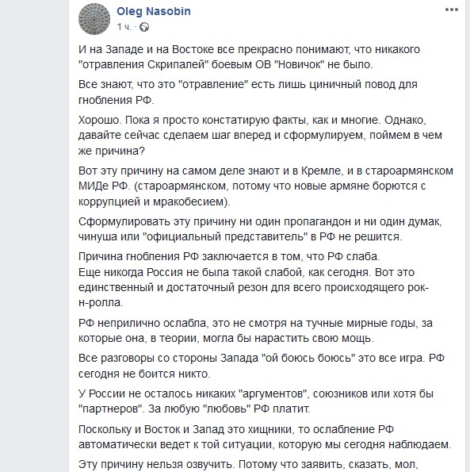Click the paragraph starting 'Поскольку и Восток'
The image size is (470, 472).
pyautogui.click(x=265, y=437)
